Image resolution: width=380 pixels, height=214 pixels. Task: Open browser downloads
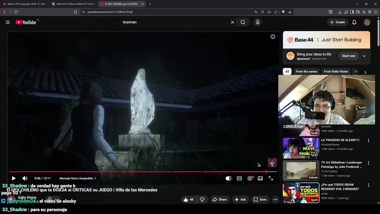340,12
